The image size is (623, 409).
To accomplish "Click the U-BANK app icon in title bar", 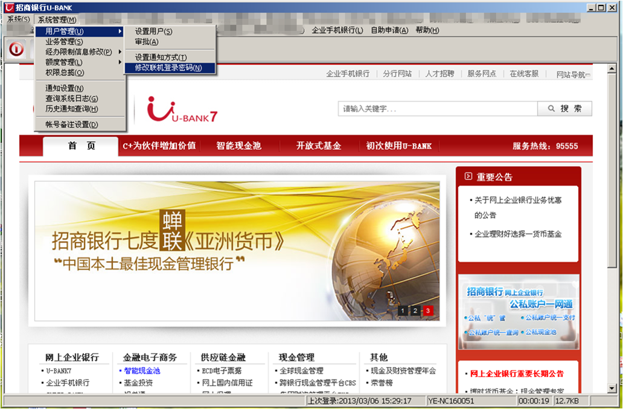I will tap(8, 8).
